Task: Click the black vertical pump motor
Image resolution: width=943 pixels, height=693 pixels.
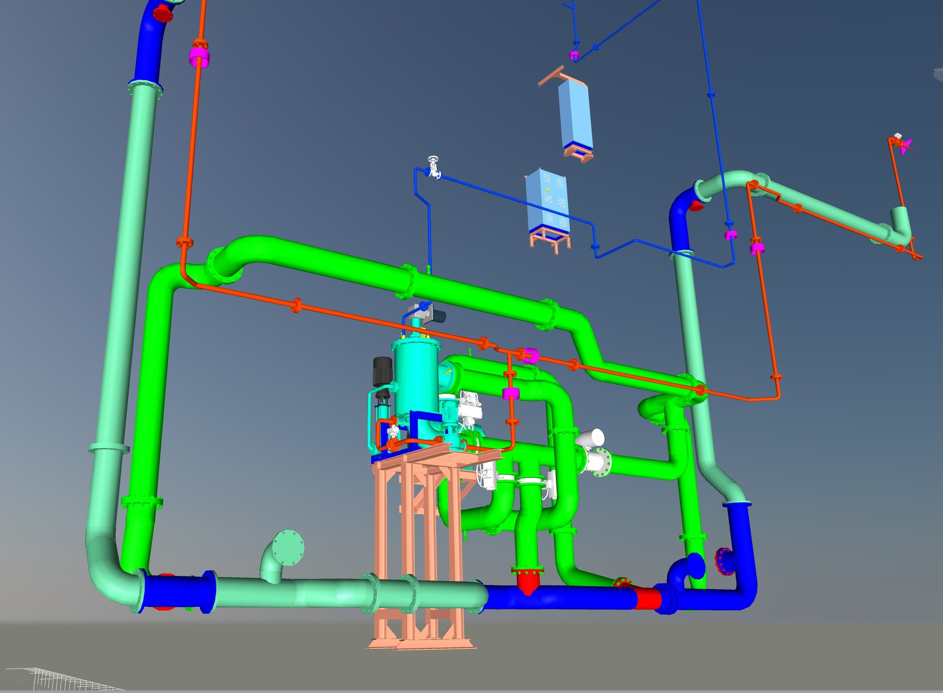Action: click(383, 371)
